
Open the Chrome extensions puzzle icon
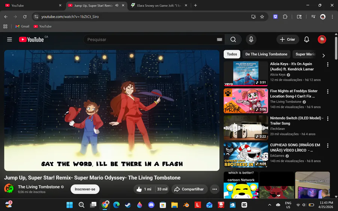(x=285, y=17)
